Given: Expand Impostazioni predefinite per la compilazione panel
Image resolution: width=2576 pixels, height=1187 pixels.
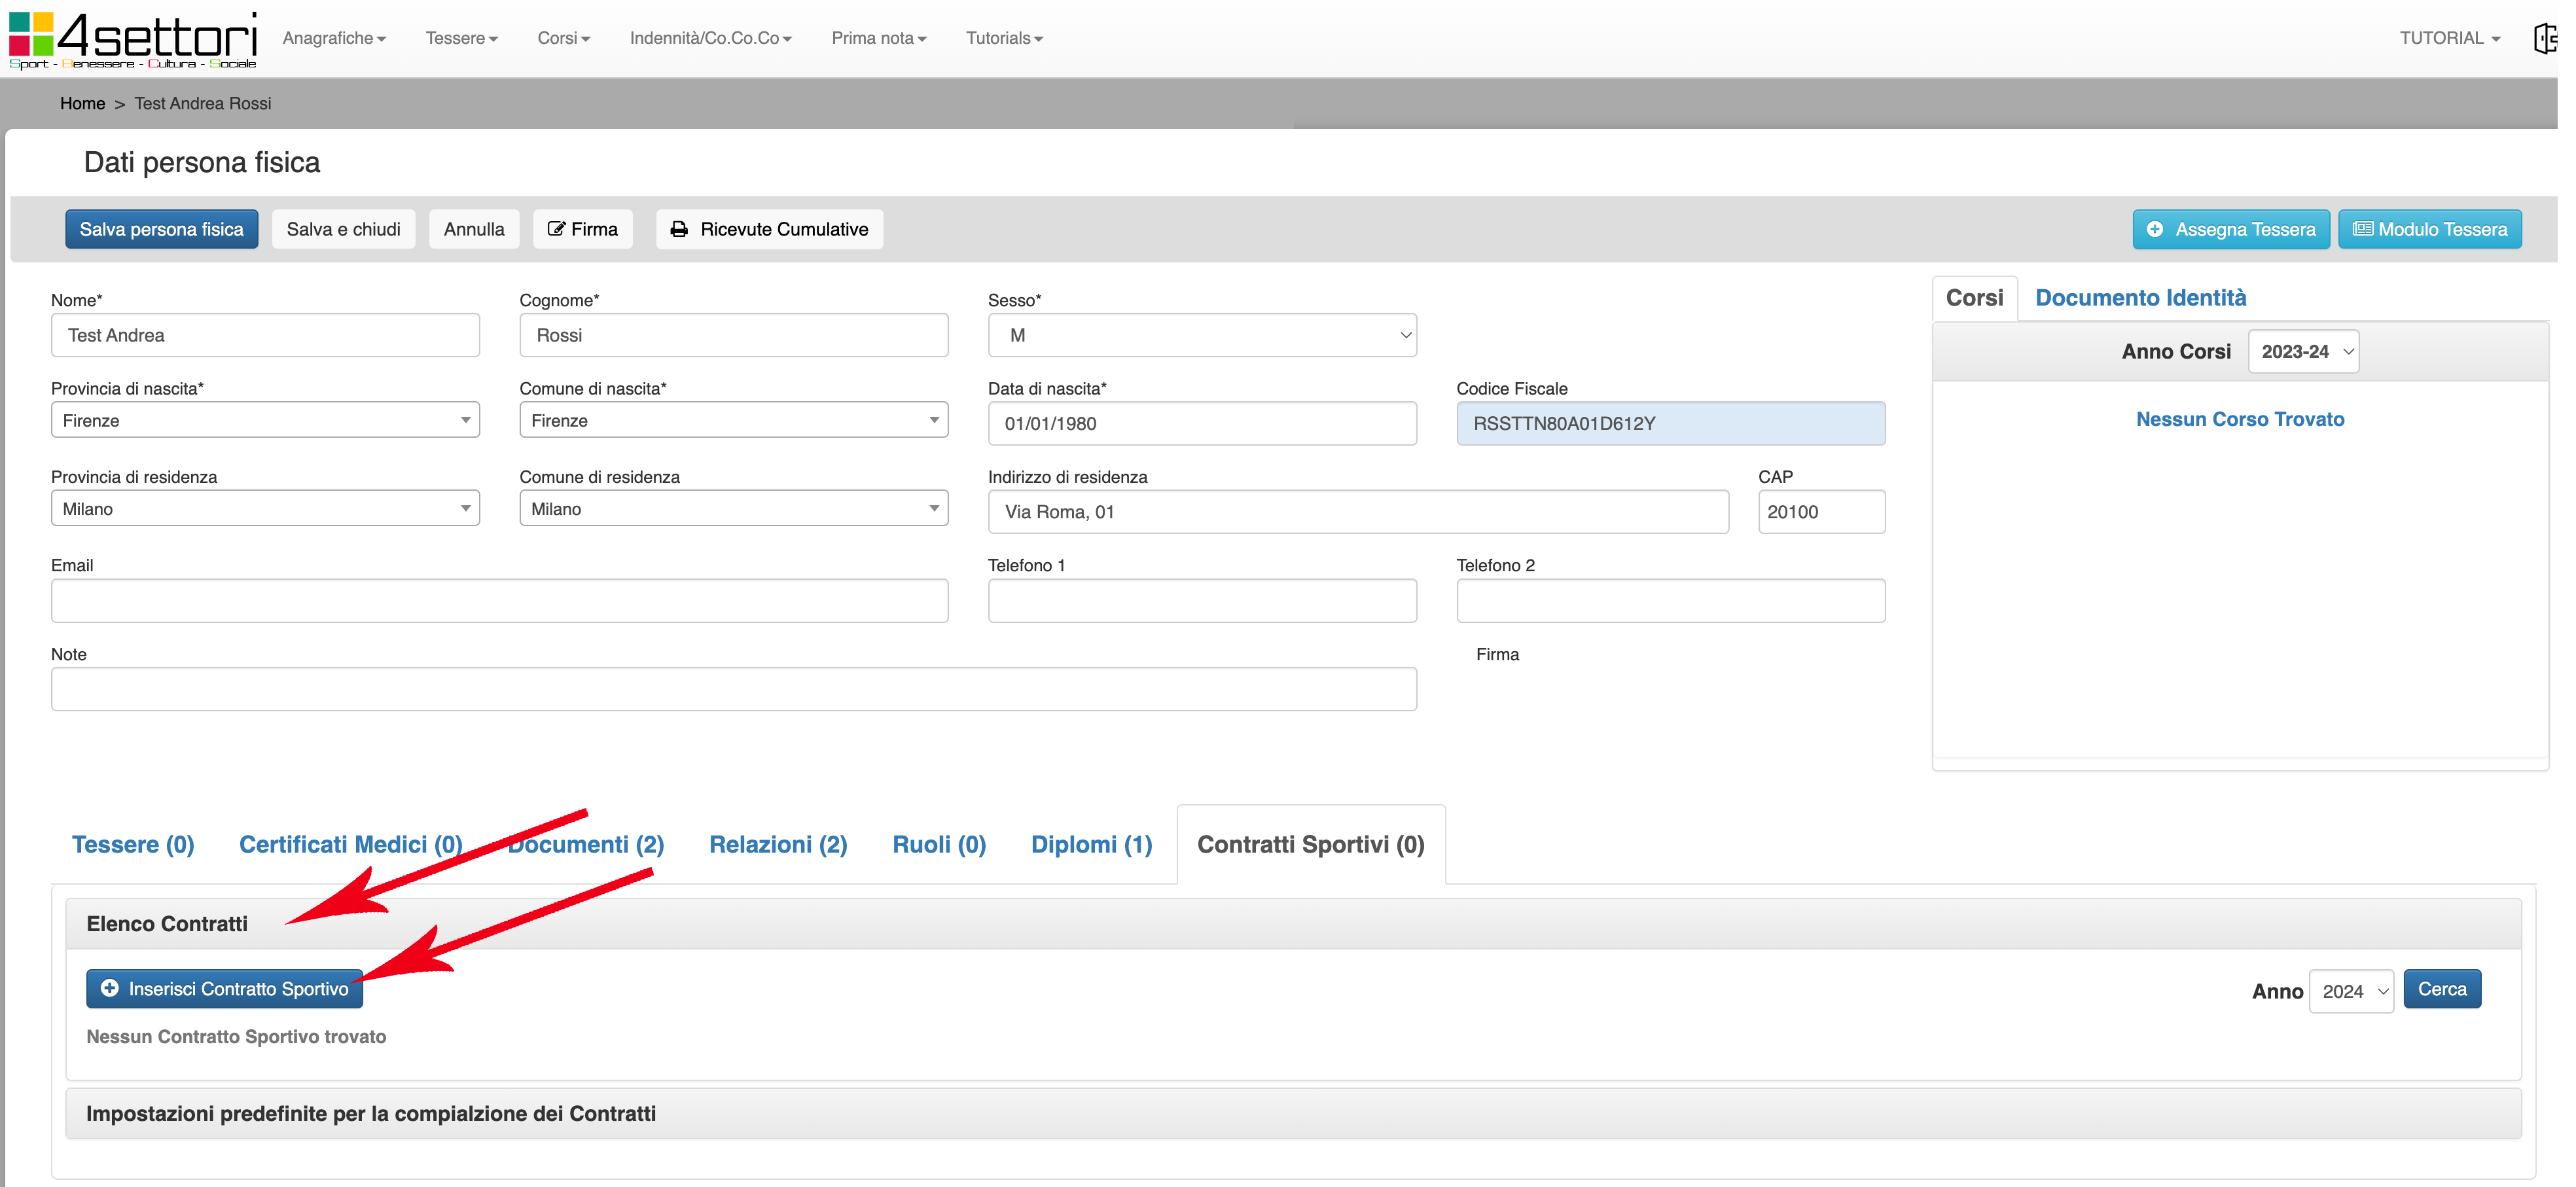Looking at the screenshot, I should click(x=371, y=1113).
